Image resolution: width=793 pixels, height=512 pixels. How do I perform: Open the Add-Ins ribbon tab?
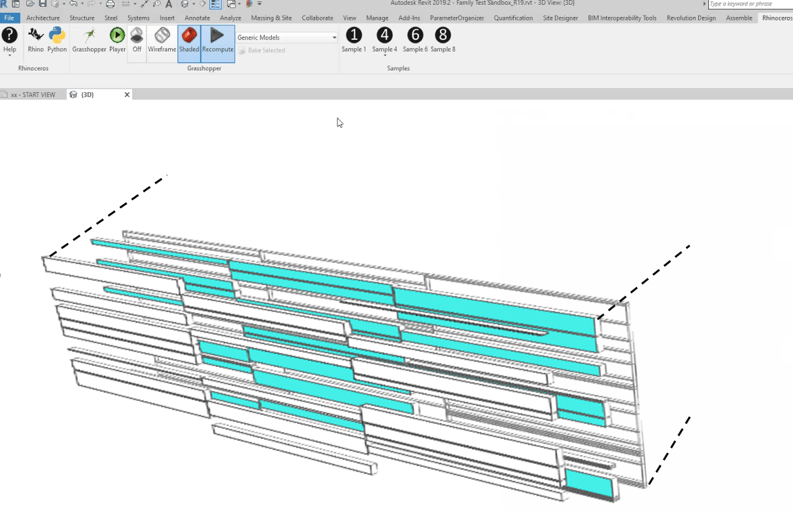click(409, 18)
